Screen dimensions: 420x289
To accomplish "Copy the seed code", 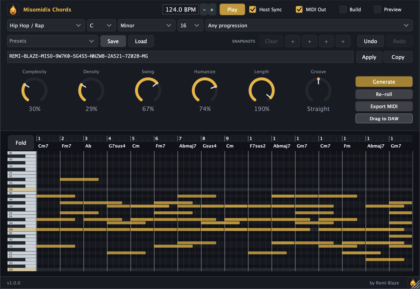I will (x=398, y=57).
